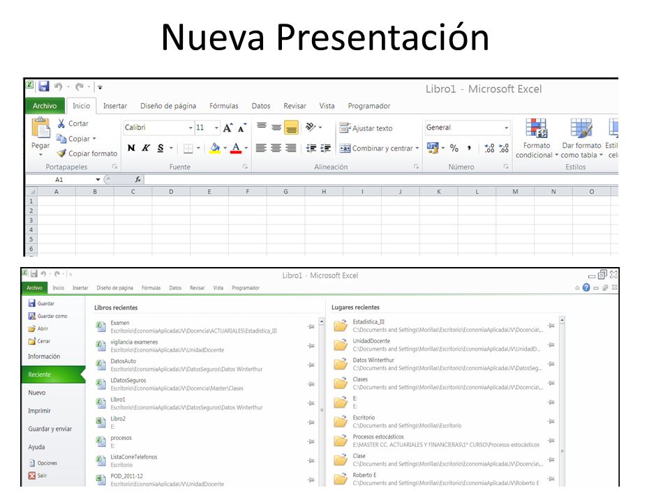Click help question mark icon in lower window
This screenshot has width=670, height=502.
586,288
